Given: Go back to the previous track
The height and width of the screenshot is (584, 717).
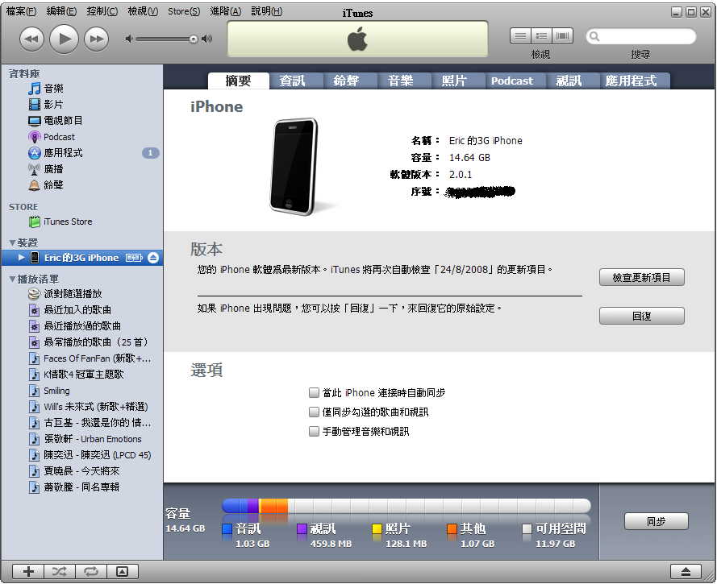Looking at the screenshot, I should (31, 38).
